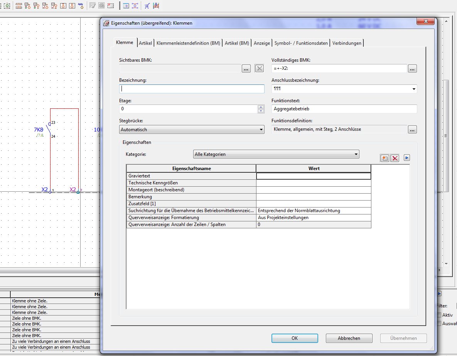
Task: Click the Graviertext value cell
Action: pyautogui.click(x=313, y=176)
